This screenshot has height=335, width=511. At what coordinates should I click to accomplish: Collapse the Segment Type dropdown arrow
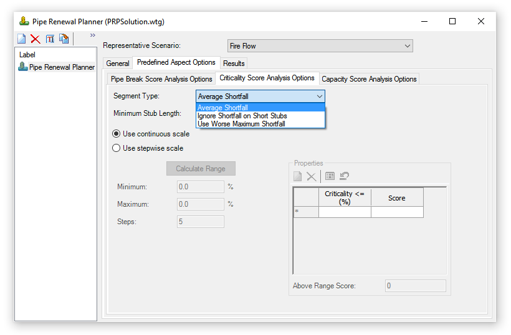click(x=319, y=97)
